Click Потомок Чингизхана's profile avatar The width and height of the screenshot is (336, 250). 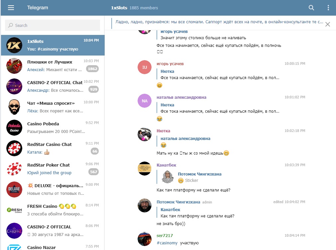click(x=145, y=205)
